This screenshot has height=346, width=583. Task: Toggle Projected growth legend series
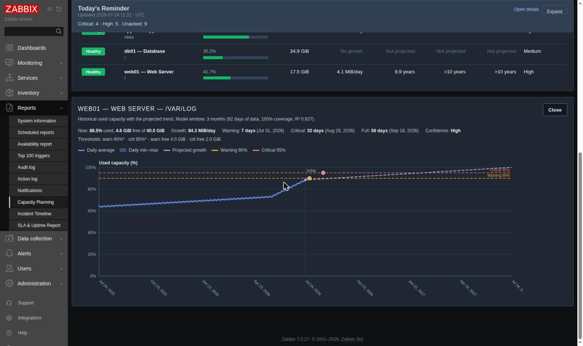(x=185, y=150)
